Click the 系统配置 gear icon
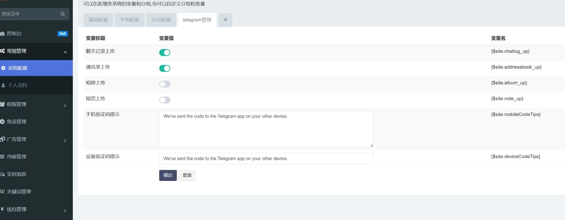Image resolution: width=565 pixels, height=220 pixels. click(3, 68)
